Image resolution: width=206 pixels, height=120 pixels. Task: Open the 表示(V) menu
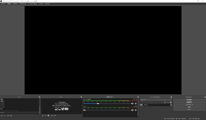tap(15, 4)
